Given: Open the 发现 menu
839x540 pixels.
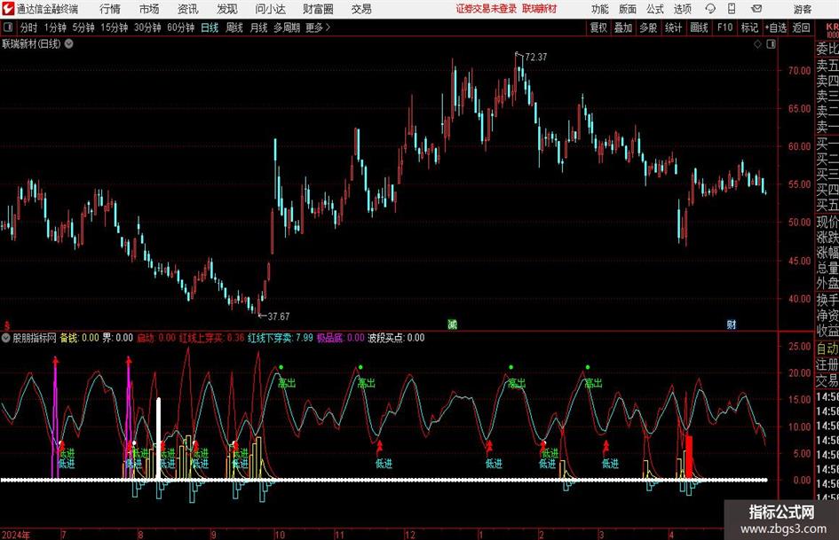Looking at the screenshot, I should coord(227,9).
